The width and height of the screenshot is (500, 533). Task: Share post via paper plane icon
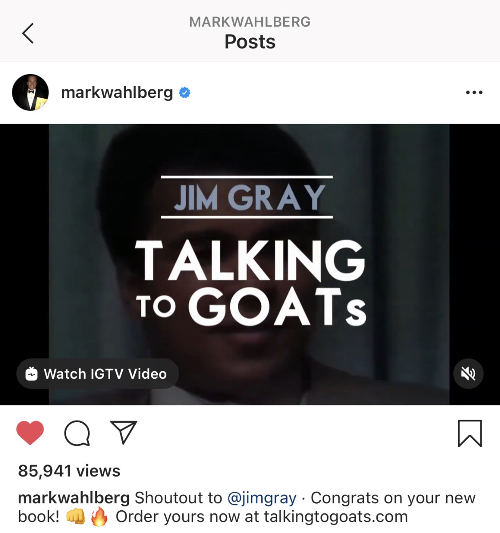click(x=124, y=433)
